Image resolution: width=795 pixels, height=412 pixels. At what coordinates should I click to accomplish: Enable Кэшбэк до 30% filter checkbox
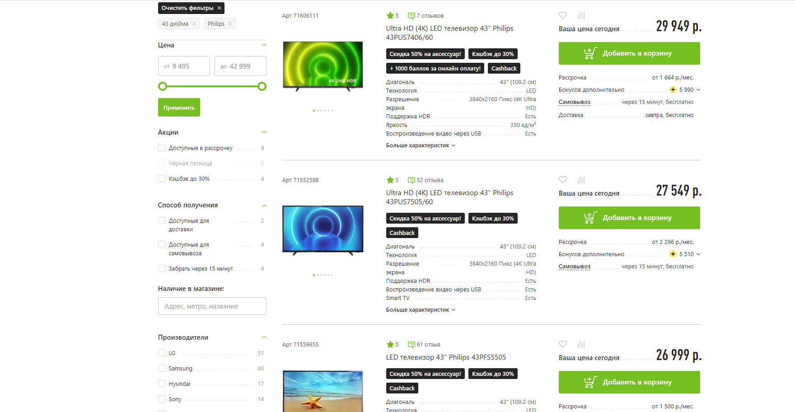click(x=162, y=178)
